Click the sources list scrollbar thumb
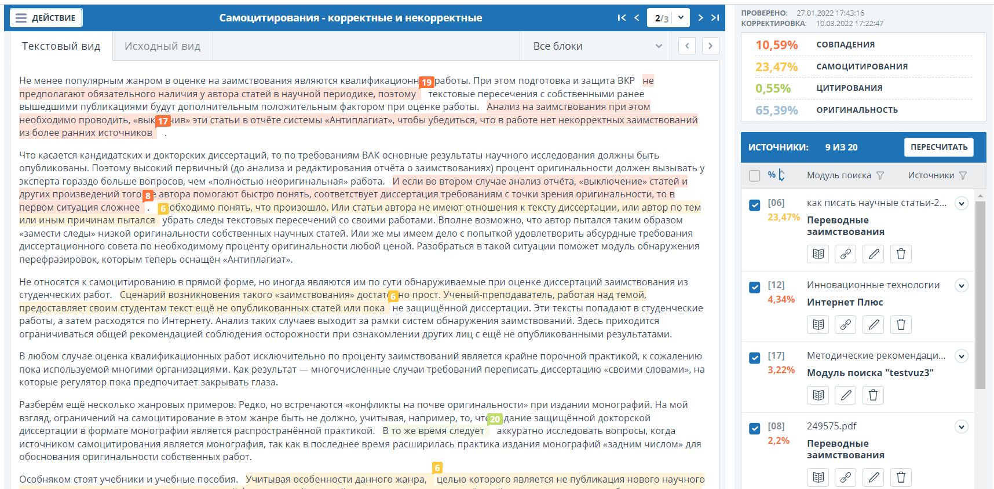Viewport: 994px width, 489px height. click(x=980, y=295)
